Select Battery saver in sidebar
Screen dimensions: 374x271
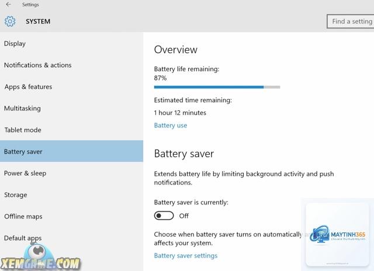(x=71, y=151)
